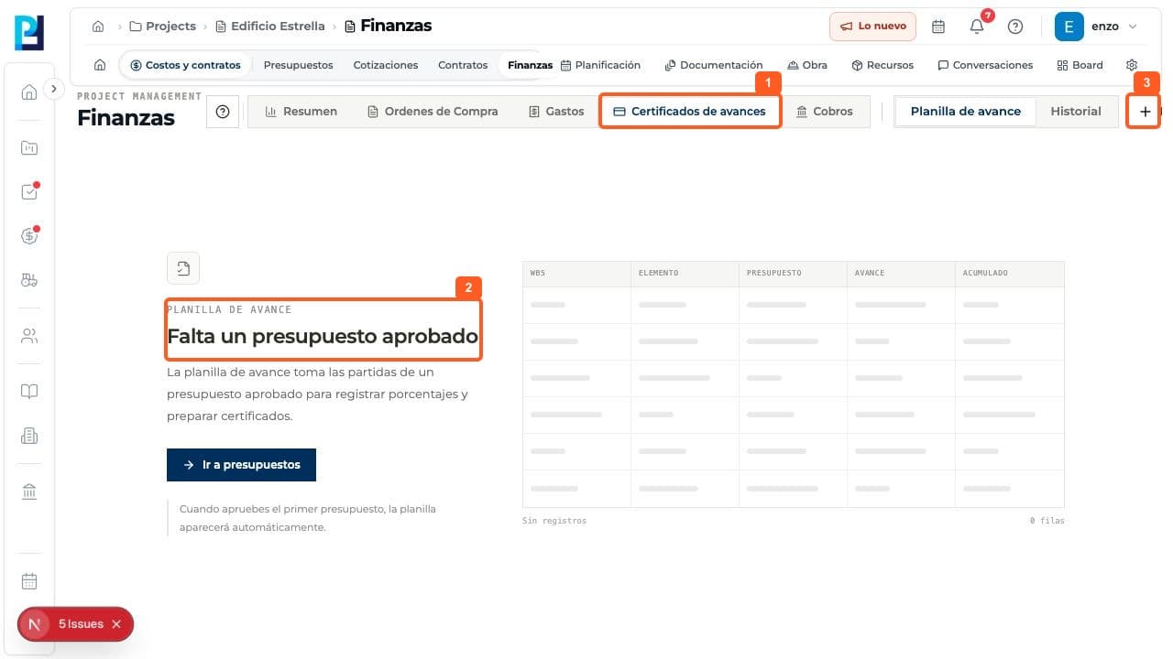Open the building icon in the left sidebar
The image size is (1173, 659).
29,437
